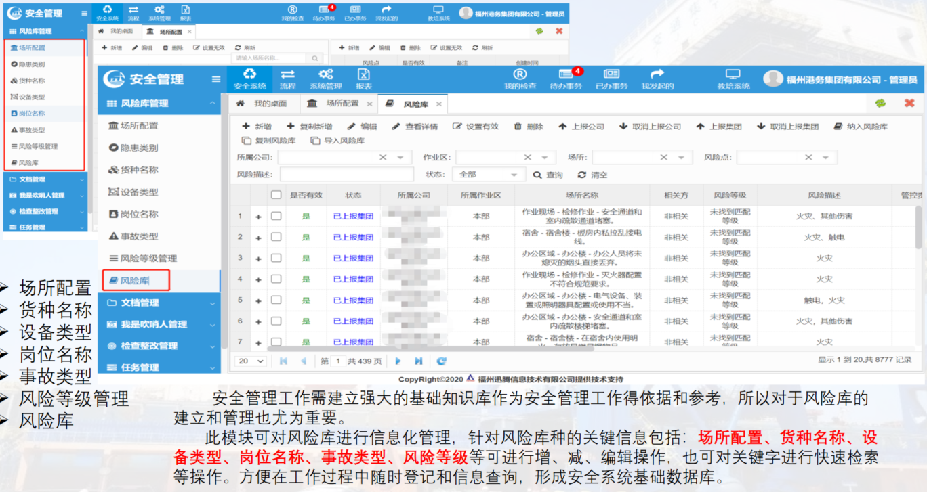Click 设置有效 in 风险库 toolbar
The image size is (927, 492).
click(x=476, y=127)
